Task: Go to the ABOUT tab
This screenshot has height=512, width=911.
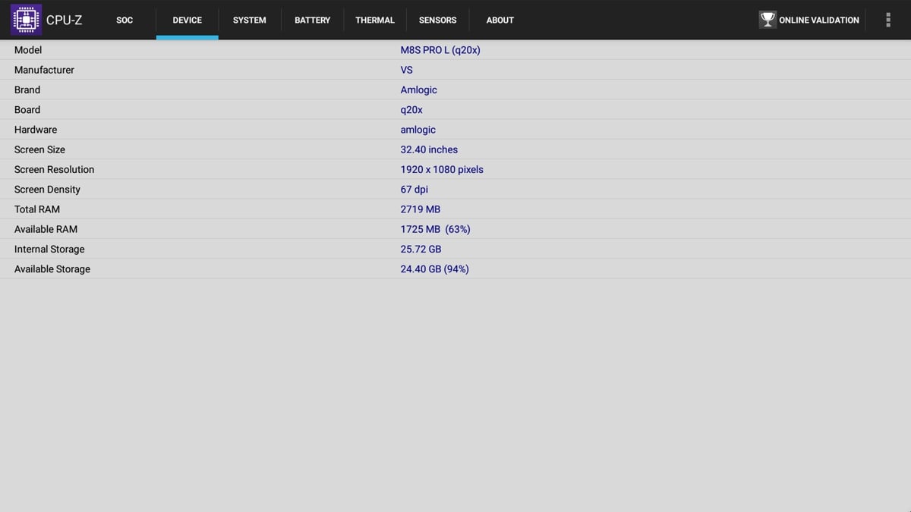Action: pos(500,20)
